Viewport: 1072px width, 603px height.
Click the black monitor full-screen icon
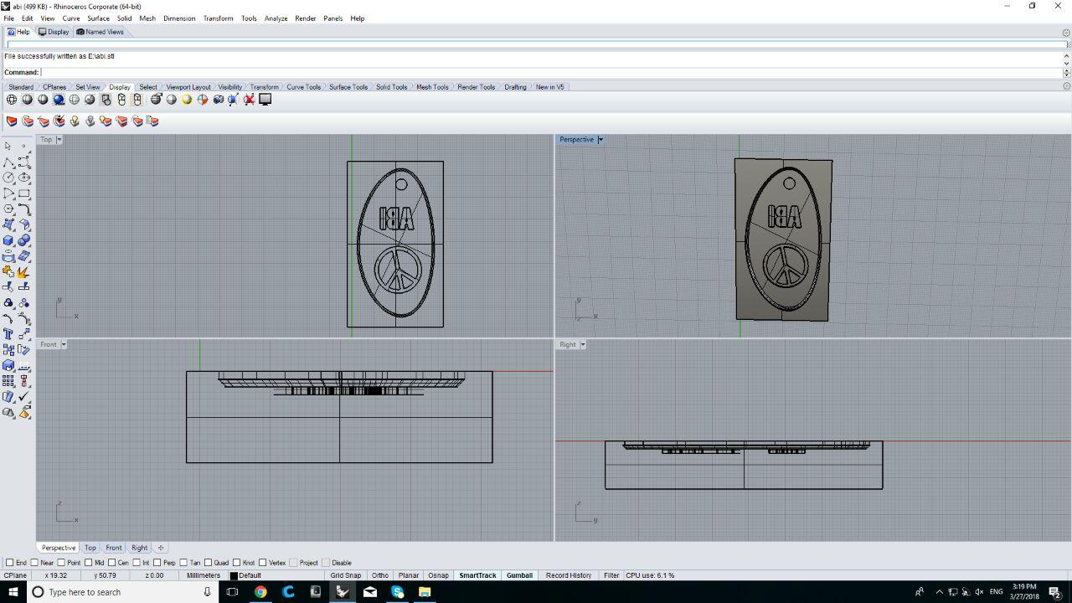coord(265,100)
